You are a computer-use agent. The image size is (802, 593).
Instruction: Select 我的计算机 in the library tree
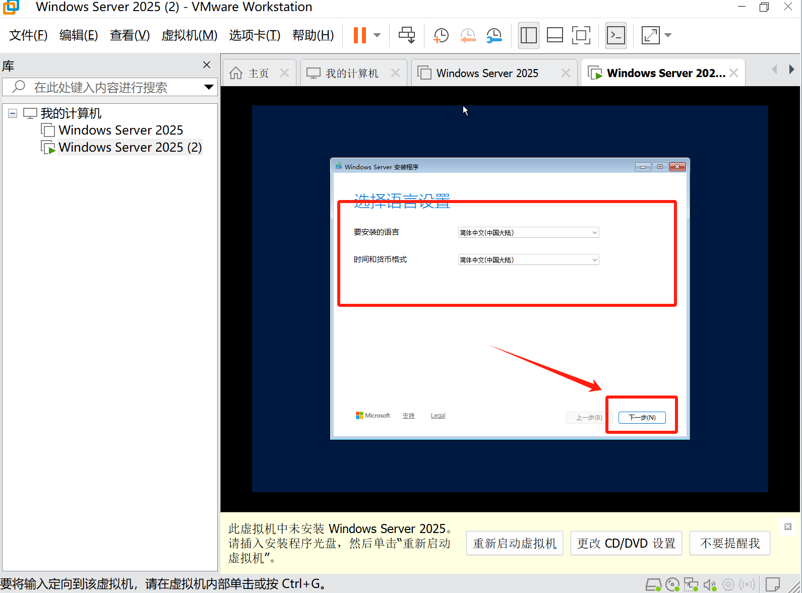tap(71, 113)
